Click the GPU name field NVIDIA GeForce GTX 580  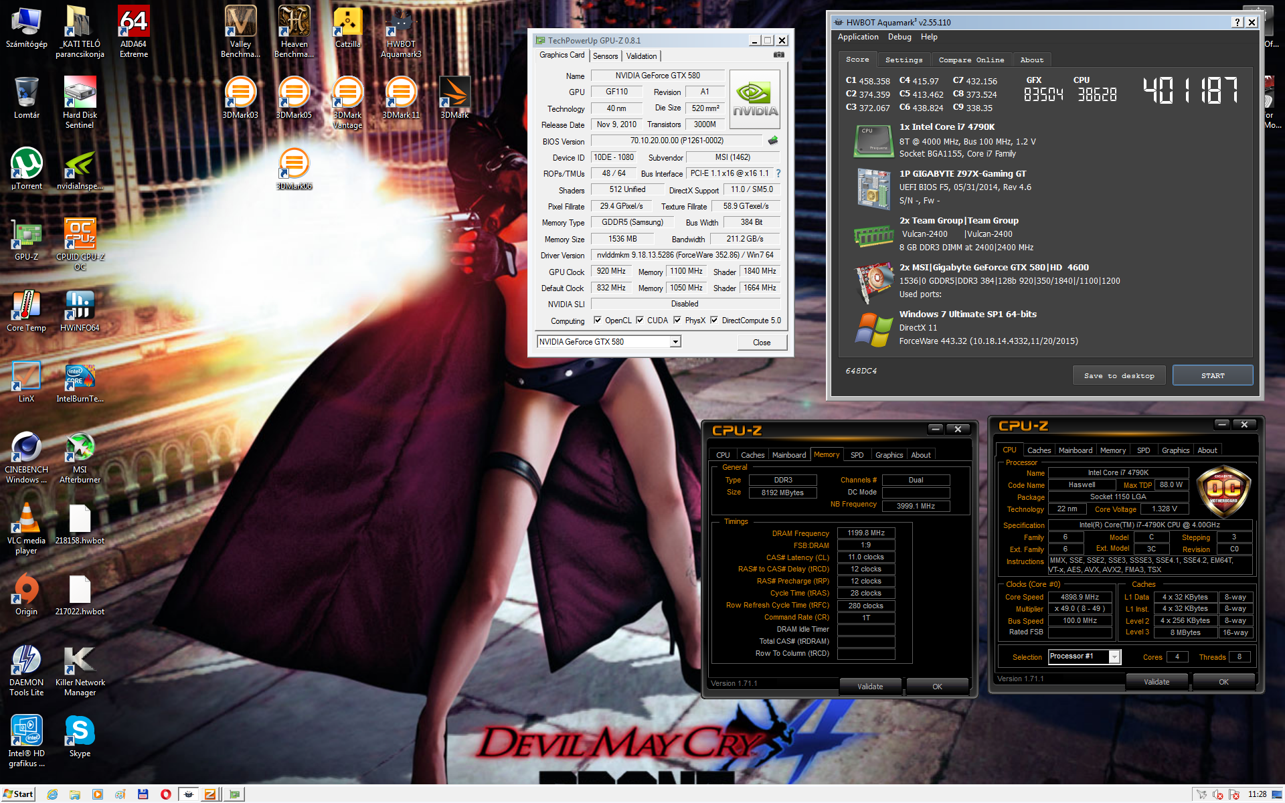[657, 76]
